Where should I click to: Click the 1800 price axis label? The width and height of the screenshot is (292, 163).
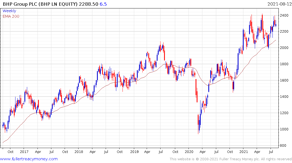(284, 64)
